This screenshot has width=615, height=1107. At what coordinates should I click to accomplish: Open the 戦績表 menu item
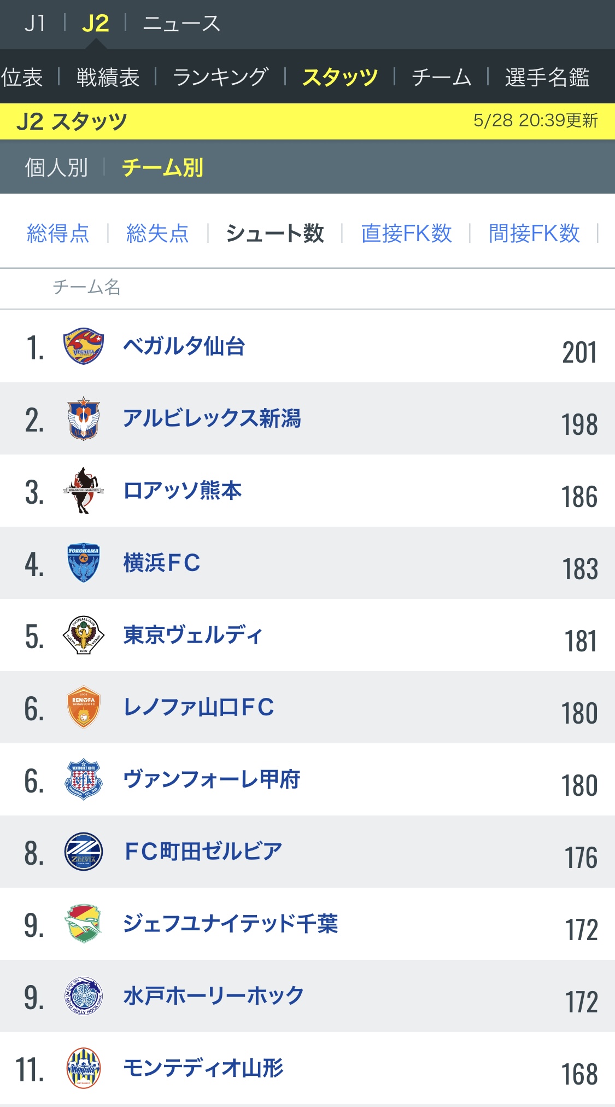(x=108, y=77)
